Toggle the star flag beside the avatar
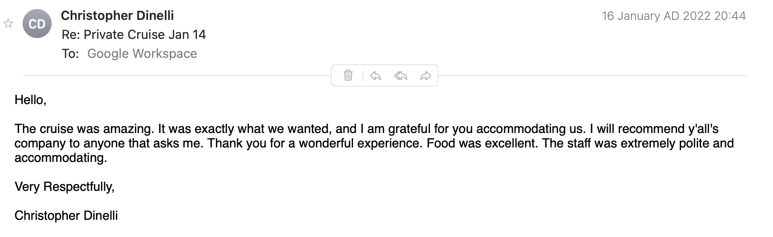 click(x=8, y=24)
